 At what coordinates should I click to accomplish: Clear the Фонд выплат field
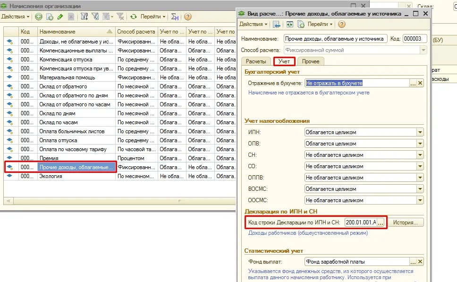[x=420, y=262]
